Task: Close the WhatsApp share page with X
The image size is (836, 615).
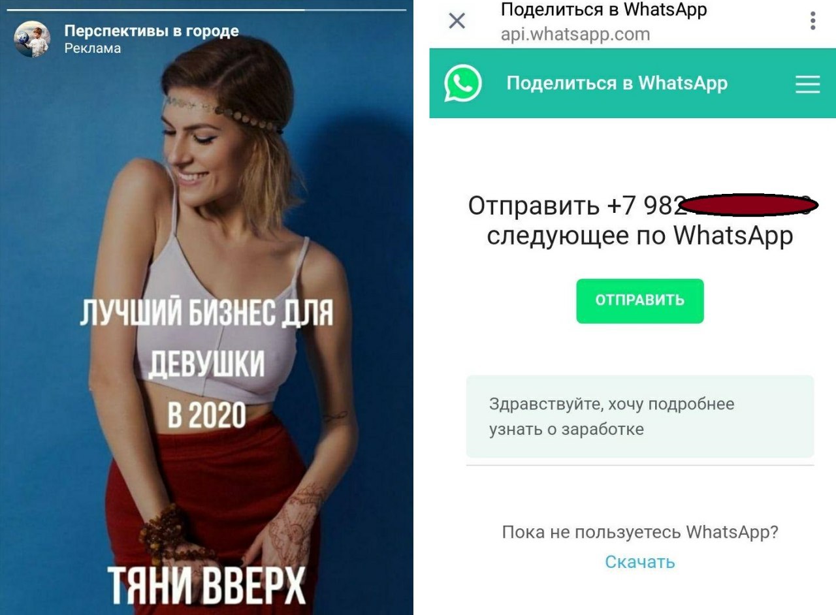Action: tap(457, 21)
